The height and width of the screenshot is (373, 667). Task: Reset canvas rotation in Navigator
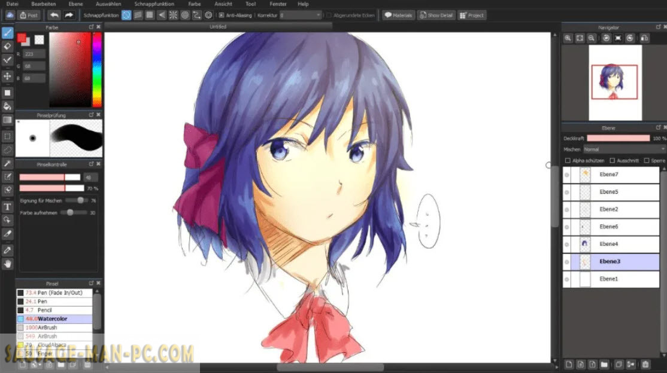[x=618, y=38]
